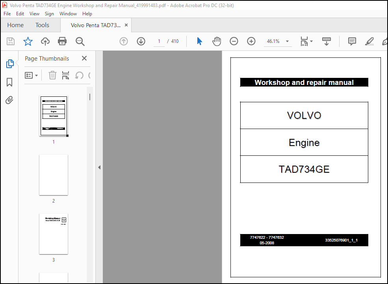
Task: Open the View menu
Action: 34,14
